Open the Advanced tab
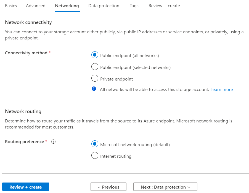This screenshot has height=193, width=249. [x=36, y=6]
